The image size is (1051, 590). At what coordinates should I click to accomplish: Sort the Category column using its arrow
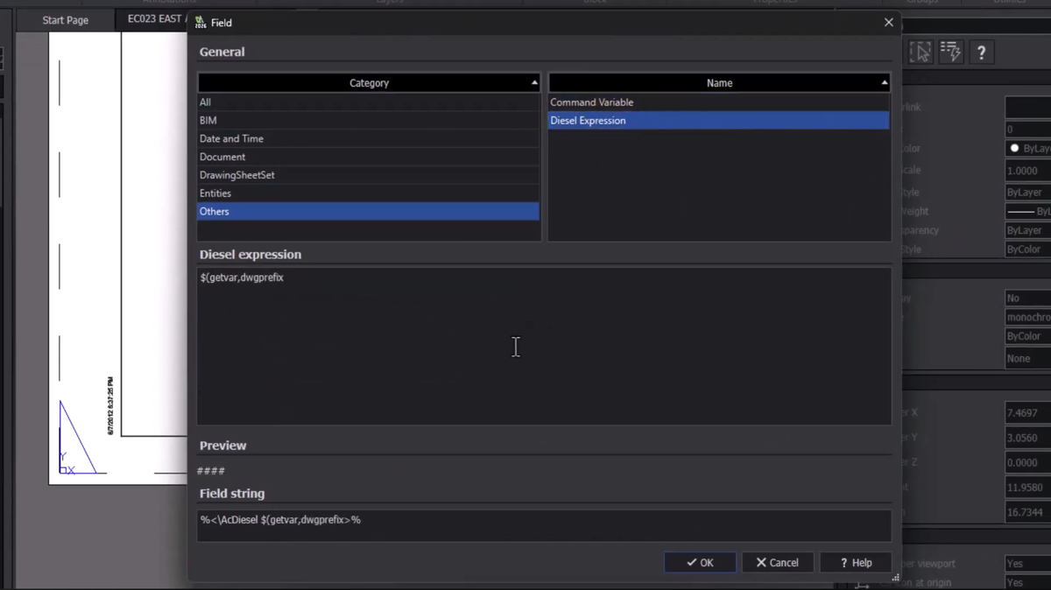point(534,83)
